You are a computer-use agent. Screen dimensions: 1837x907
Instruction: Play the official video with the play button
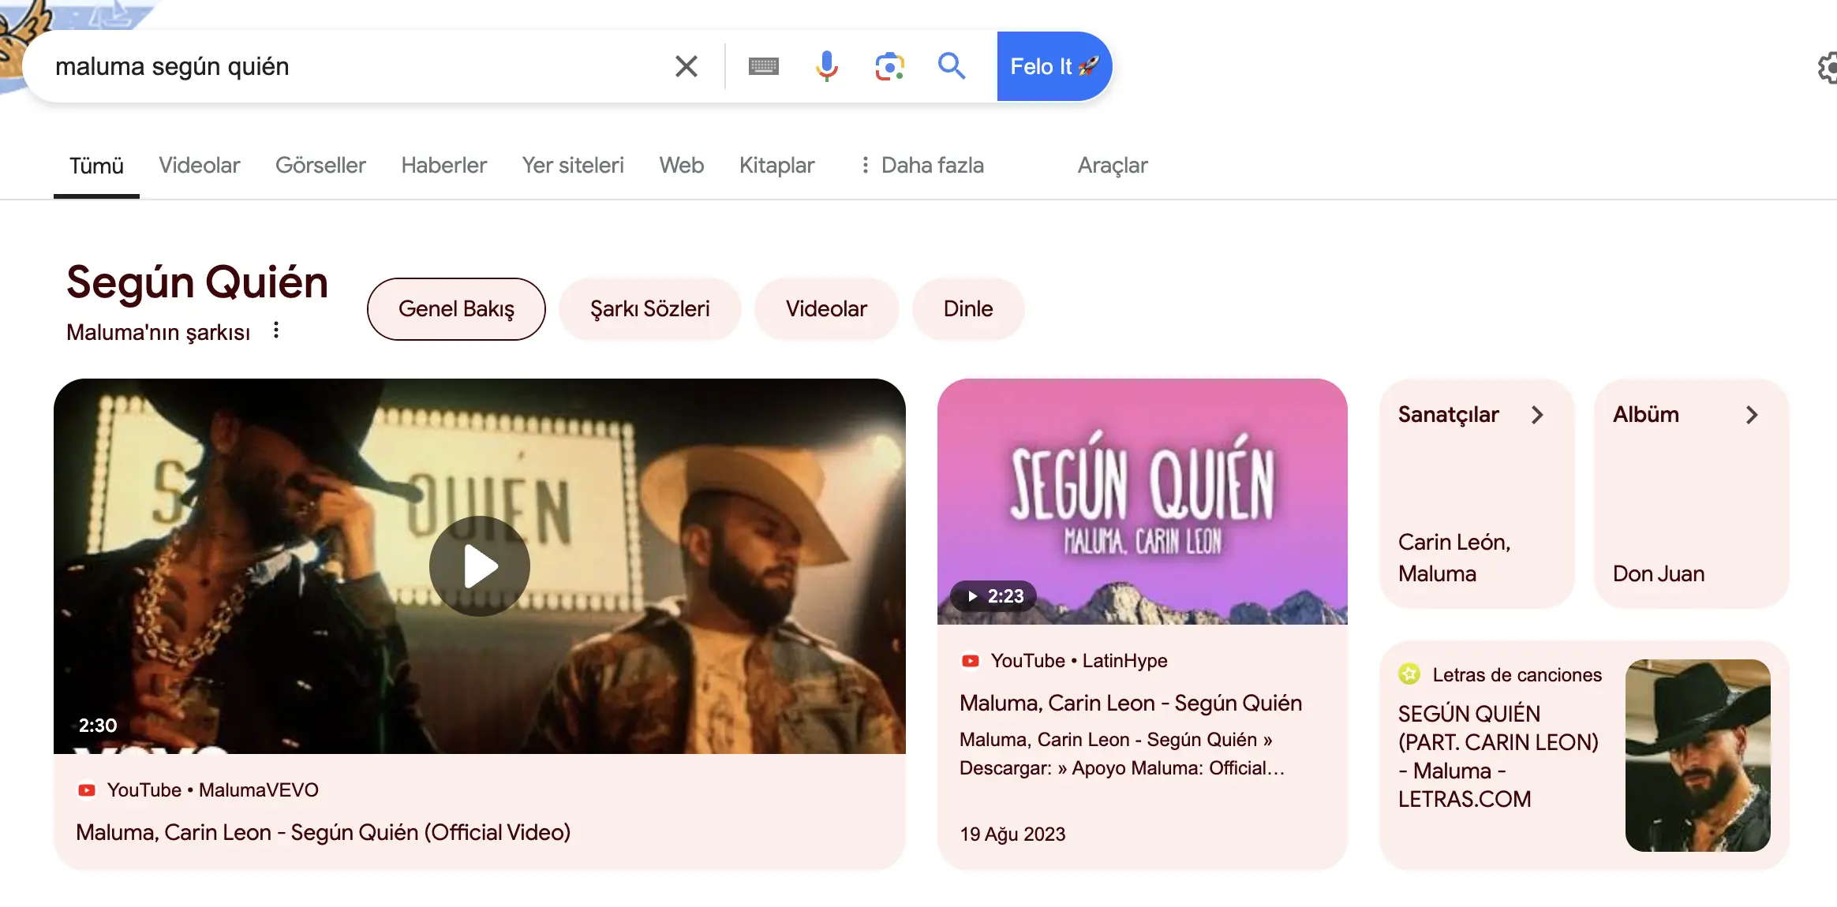[x=480, y=566]
